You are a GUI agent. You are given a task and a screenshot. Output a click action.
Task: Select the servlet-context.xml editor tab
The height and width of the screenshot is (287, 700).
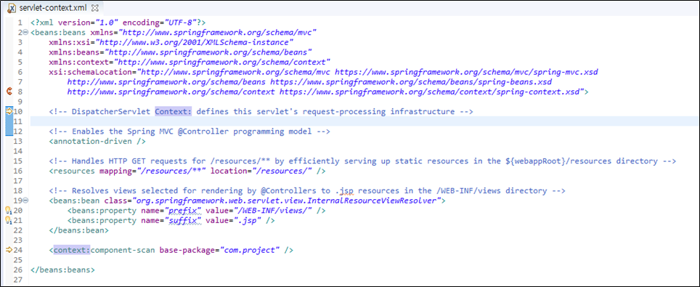click(54, 8)
